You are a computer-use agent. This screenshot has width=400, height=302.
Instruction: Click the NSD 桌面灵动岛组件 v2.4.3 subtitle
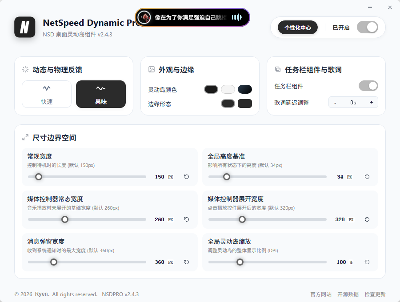(x=77, y=34)
